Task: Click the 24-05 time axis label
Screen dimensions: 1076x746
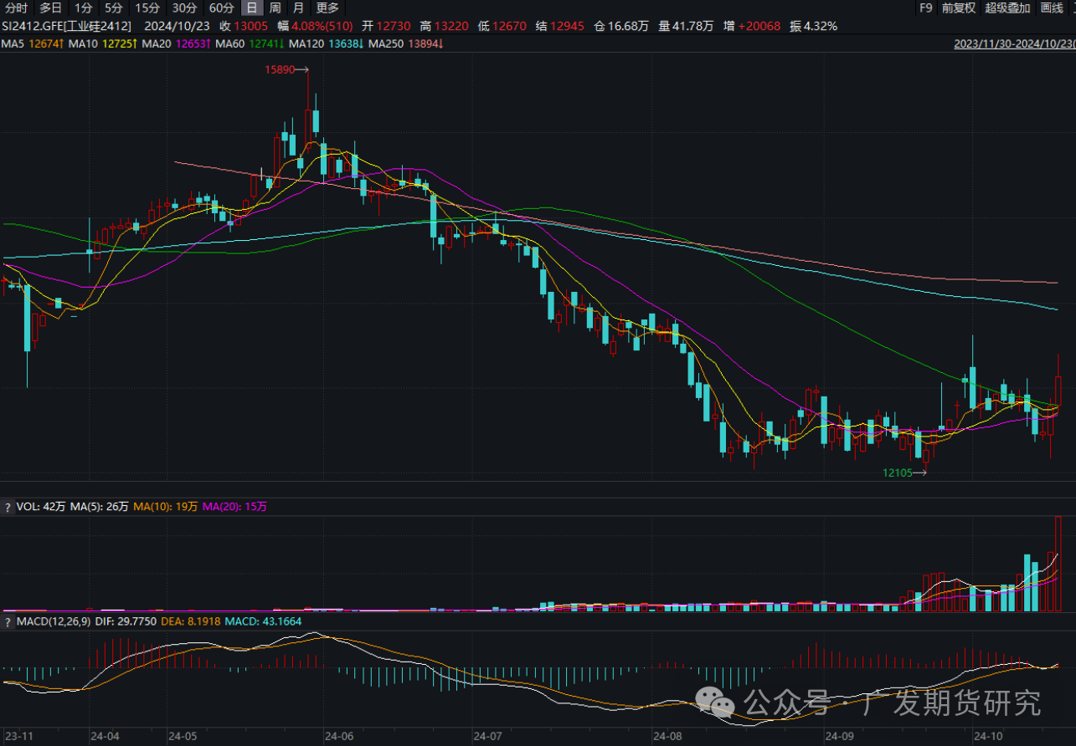Action: [183, 737]
